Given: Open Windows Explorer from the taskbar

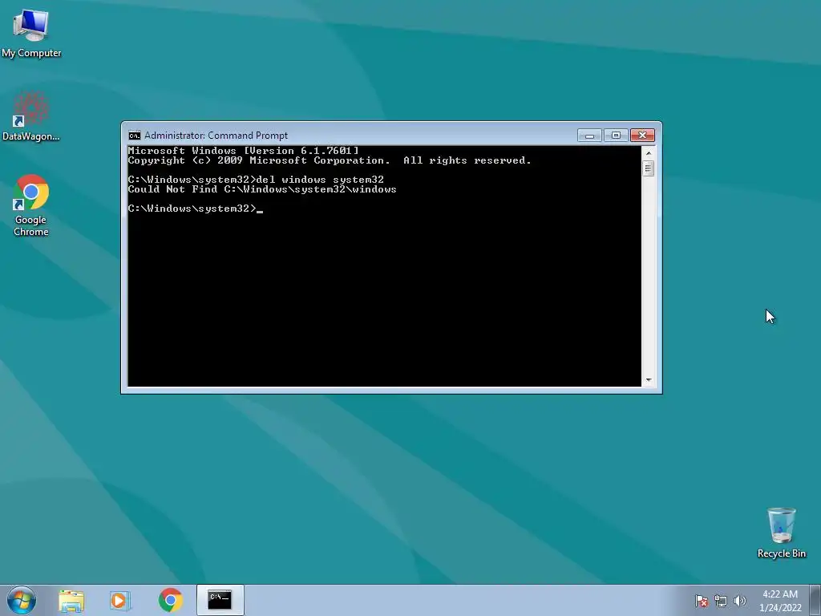Looking at the screenshot, I should point(71,601).
